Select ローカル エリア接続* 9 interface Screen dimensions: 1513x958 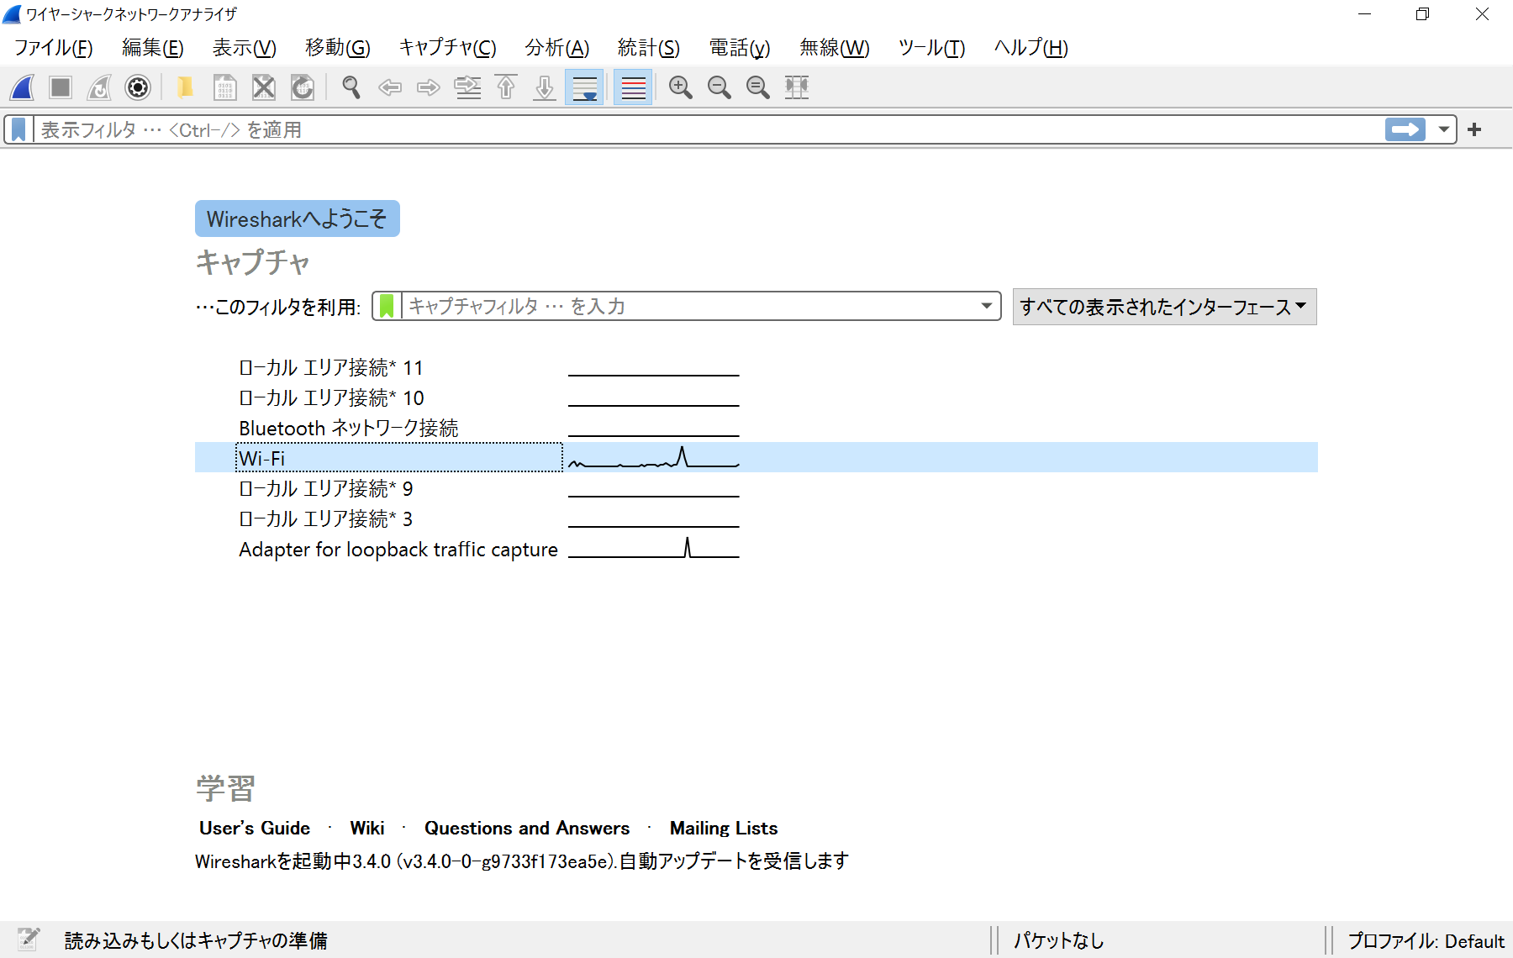[756, 488]
